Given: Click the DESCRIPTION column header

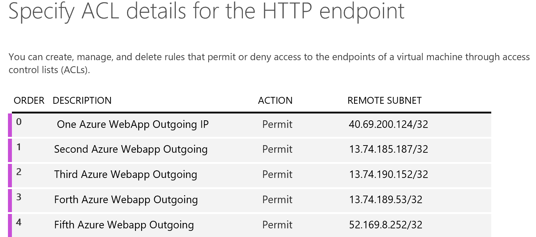Looking at the screenshot, I should tap(82, 100).
